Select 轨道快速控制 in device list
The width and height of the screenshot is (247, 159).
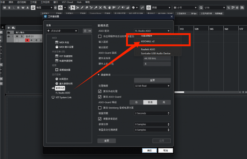click(64, 61)
